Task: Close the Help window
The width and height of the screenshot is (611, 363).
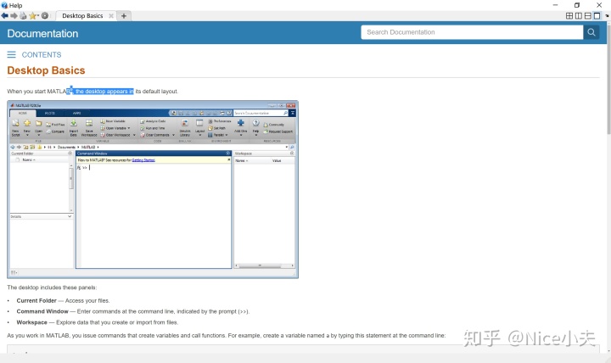Action: [599, 5]
